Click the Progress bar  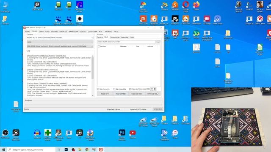pos(94,104)
